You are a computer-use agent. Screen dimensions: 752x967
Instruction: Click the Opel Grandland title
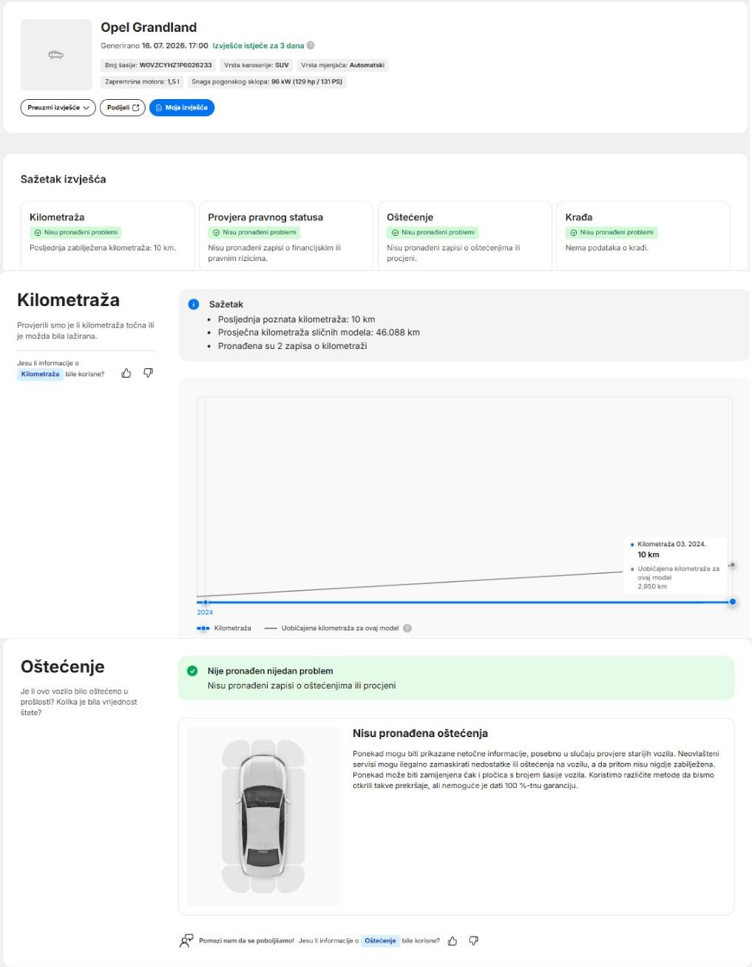pyautogui.click(x=149, y=27)
